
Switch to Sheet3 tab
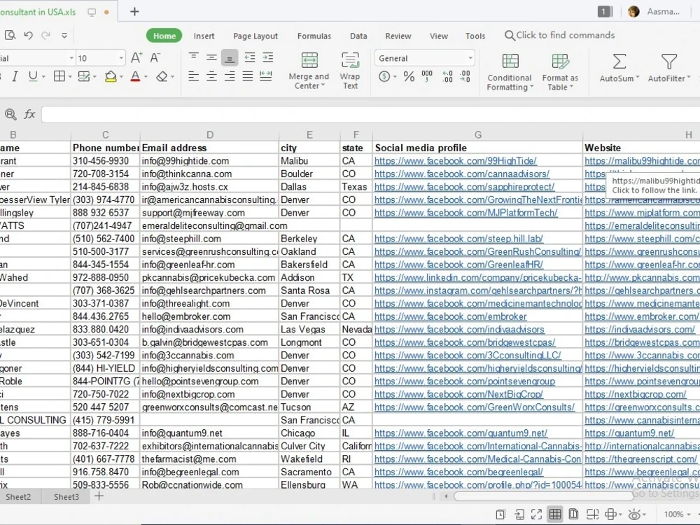tap(66, 497)
